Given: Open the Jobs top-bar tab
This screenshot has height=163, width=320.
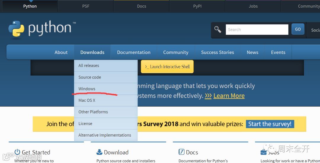Looking at the screenshot, I should coord(253,6).
